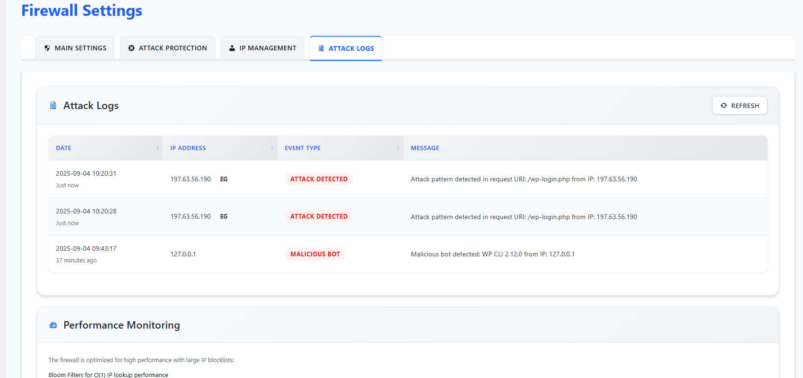Click the 127.0.0.1 IP address cell
803x378 pixels.
tap(183, 254)
